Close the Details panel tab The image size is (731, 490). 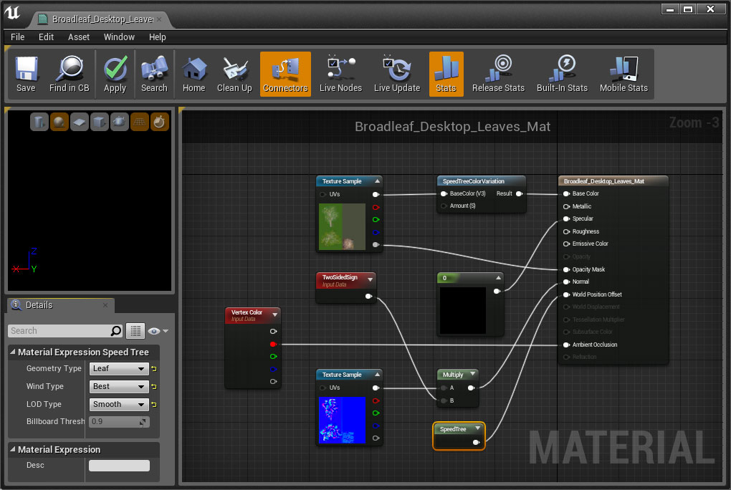[105, 305]
